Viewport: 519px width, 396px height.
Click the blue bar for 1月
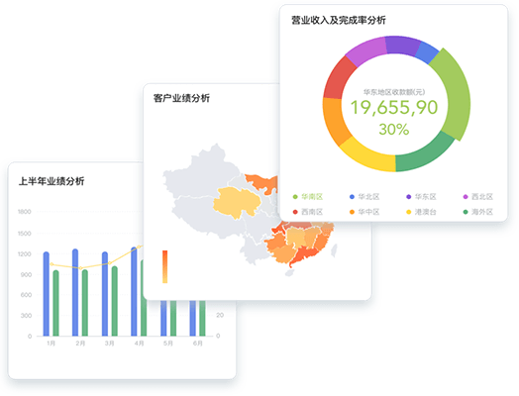coord(46,294)
